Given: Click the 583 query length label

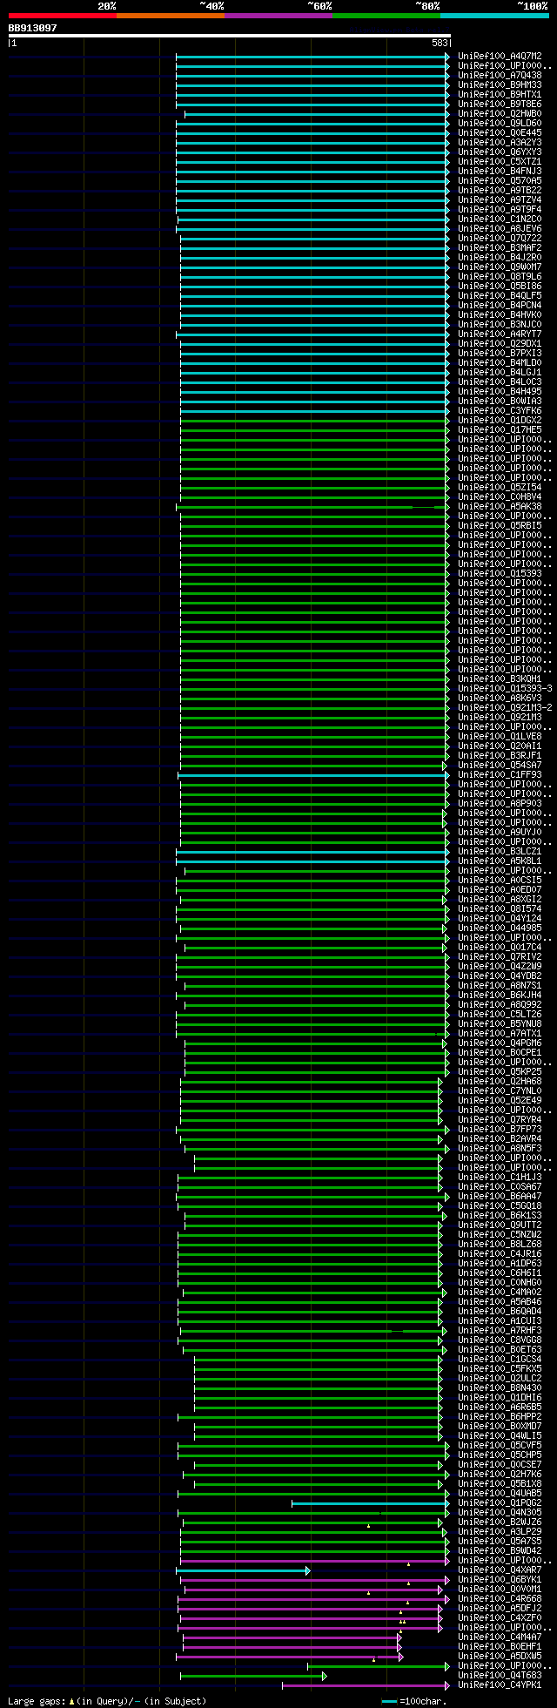Looking at the screenshot, I should 440,43.
